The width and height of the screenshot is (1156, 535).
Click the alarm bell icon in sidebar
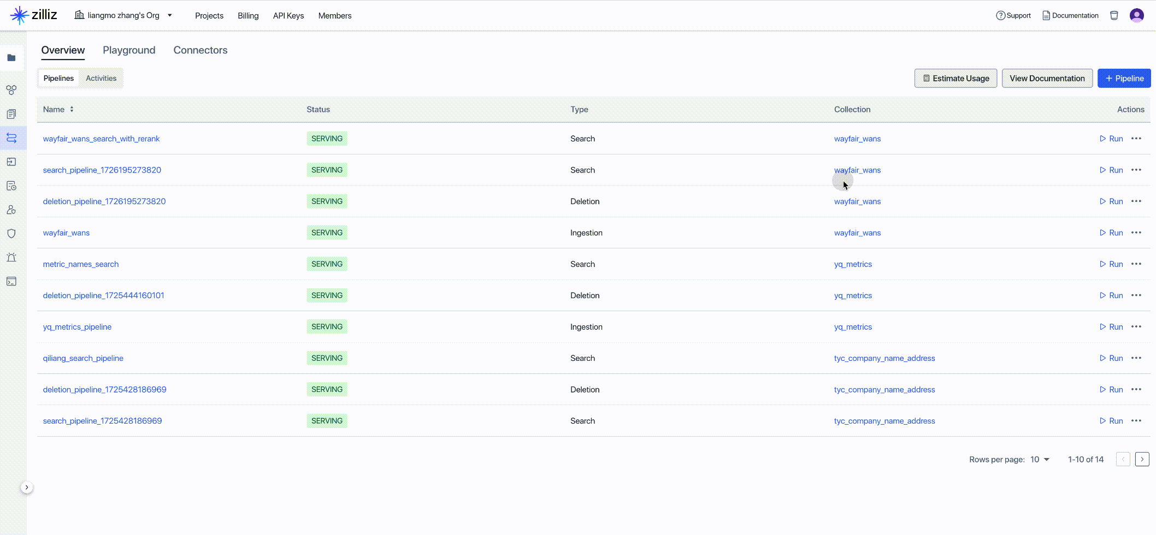tap(11, 257)
